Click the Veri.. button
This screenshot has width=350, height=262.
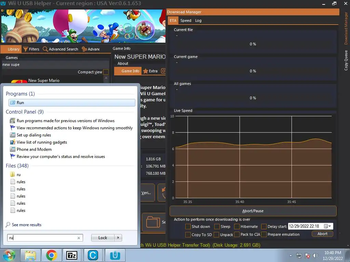pyautogui.click(x=147, y=193)
